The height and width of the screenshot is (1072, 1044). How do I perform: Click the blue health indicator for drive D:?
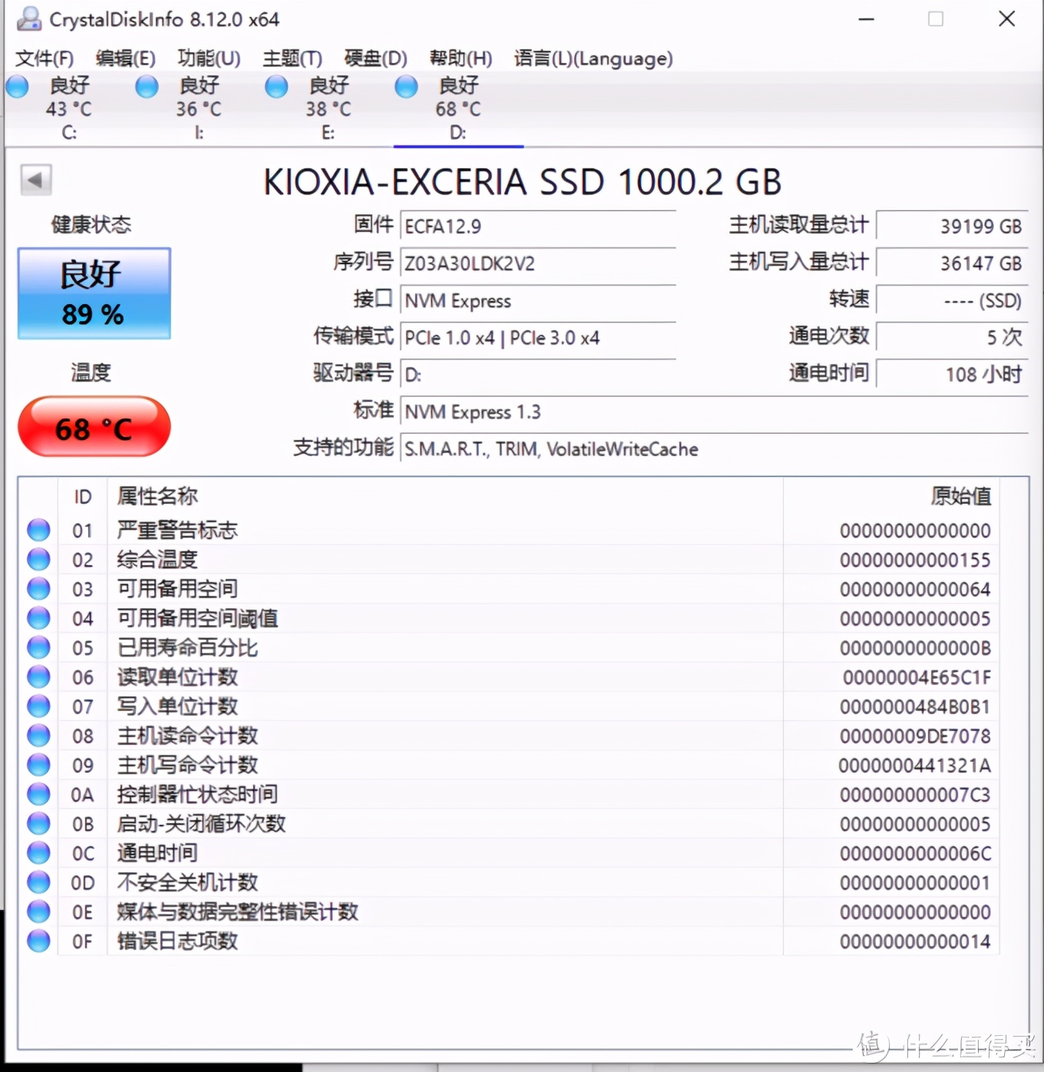pyautogui.click(x=405, y=86)
